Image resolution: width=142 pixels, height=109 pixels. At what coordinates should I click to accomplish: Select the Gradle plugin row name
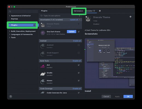coord(49,73)
